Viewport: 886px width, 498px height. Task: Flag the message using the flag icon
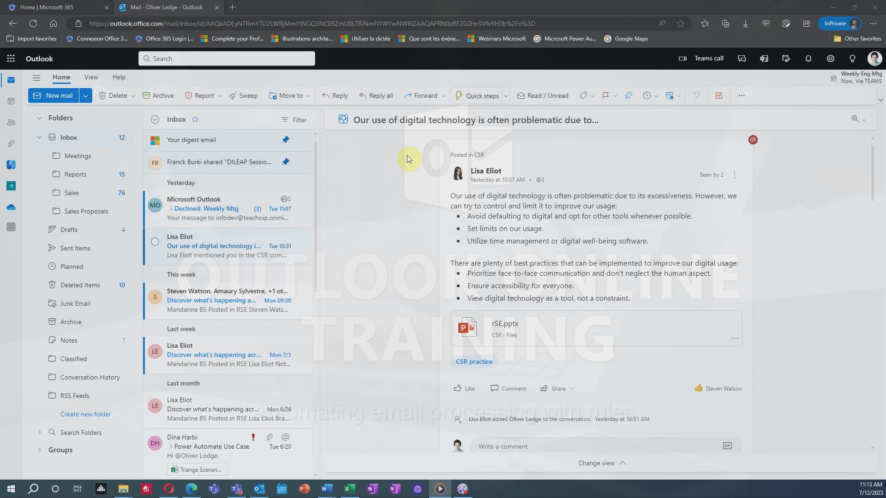(x=605, y=95)
